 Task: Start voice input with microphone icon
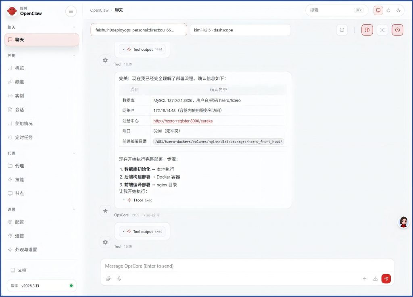(x=119, y=278)
